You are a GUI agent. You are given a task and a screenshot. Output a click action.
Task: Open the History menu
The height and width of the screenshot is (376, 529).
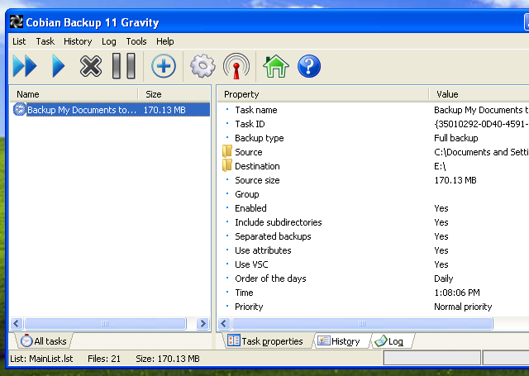tap(78, 41)
